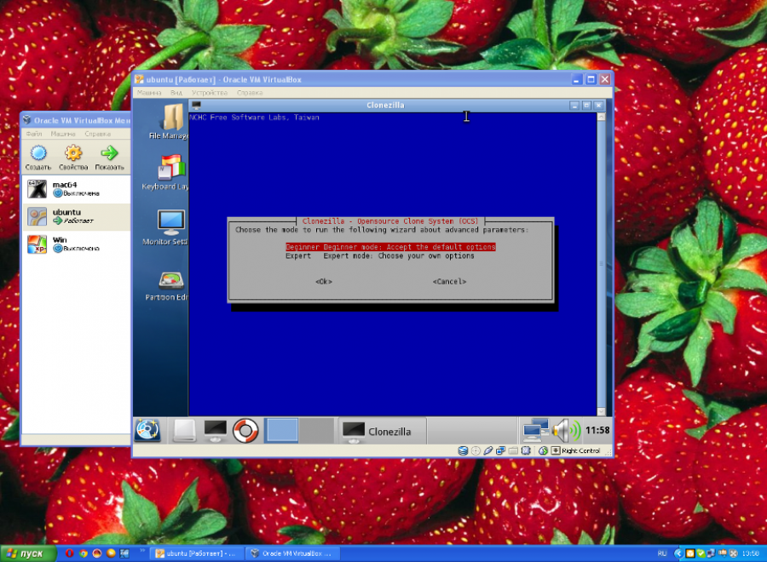The width and height of the screenshot is (767, 562).
Task: Click the black monitor terminal icon in guest panel
Action: (216, 431)
